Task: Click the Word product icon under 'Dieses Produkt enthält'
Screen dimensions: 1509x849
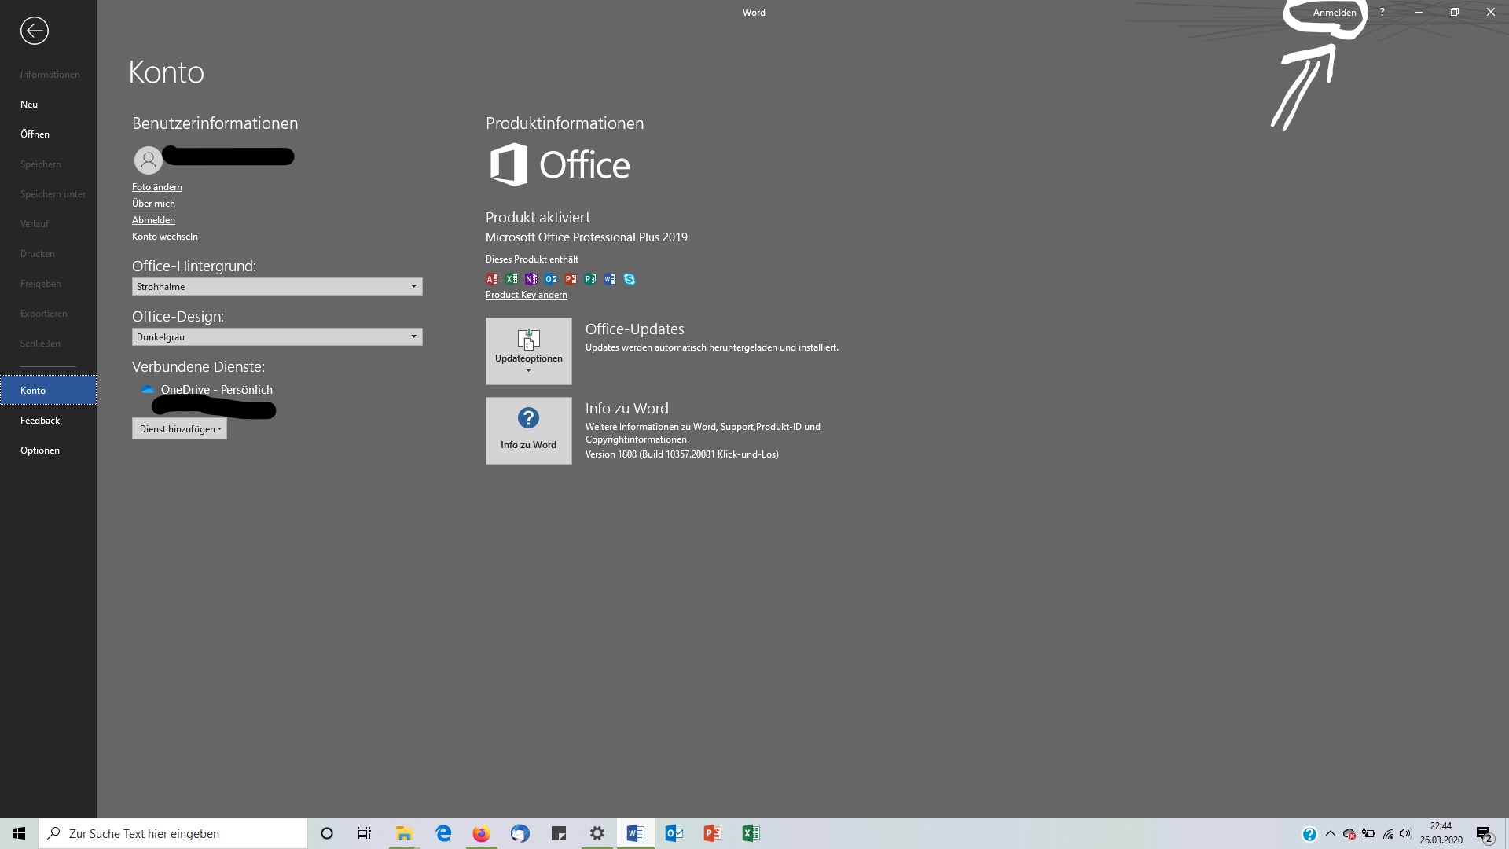Action: pyautogui.click(x=610, y=279)
